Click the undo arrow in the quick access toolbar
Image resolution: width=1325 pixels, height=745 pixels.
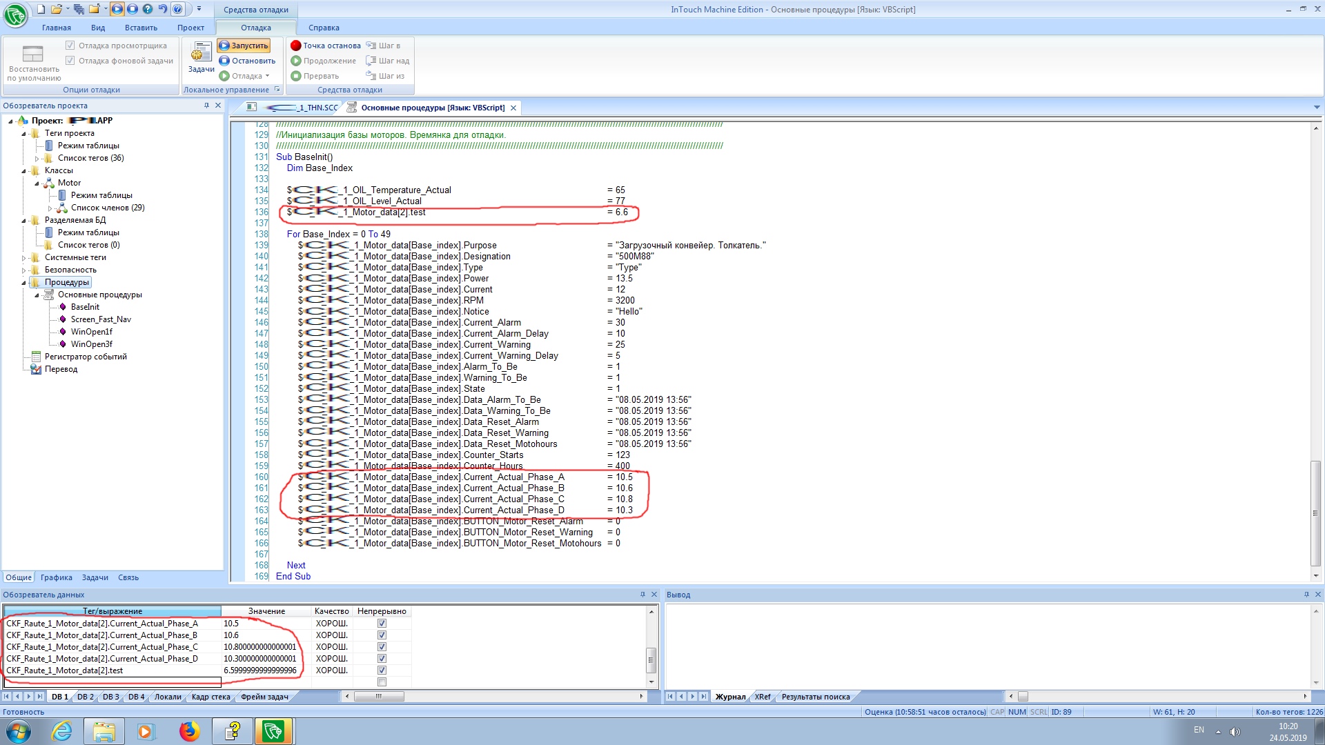[x=162, y=9]
